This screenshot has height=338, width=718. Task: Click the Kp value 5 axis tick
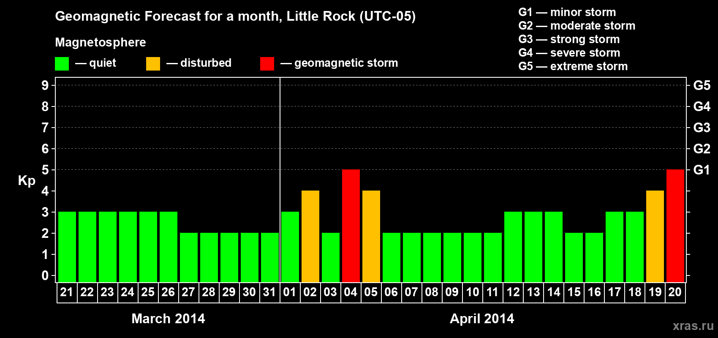point(45,170)
